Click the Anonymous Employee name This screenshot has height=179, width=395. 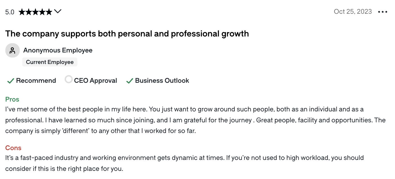58,50
